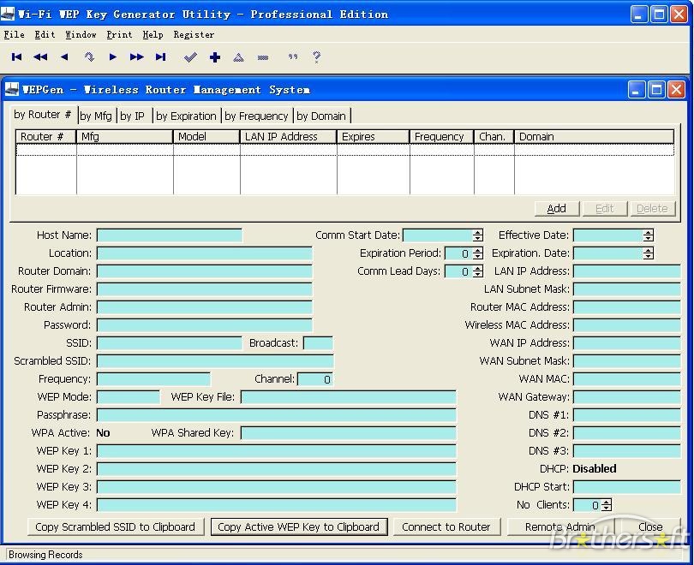Click the checkmark save record icon
694x565 pixels.
tap(191, 57)
